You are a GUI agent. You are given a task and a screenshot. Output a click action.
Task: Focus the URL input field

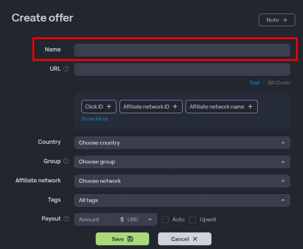pyautogui.click(x=182, y=70)
